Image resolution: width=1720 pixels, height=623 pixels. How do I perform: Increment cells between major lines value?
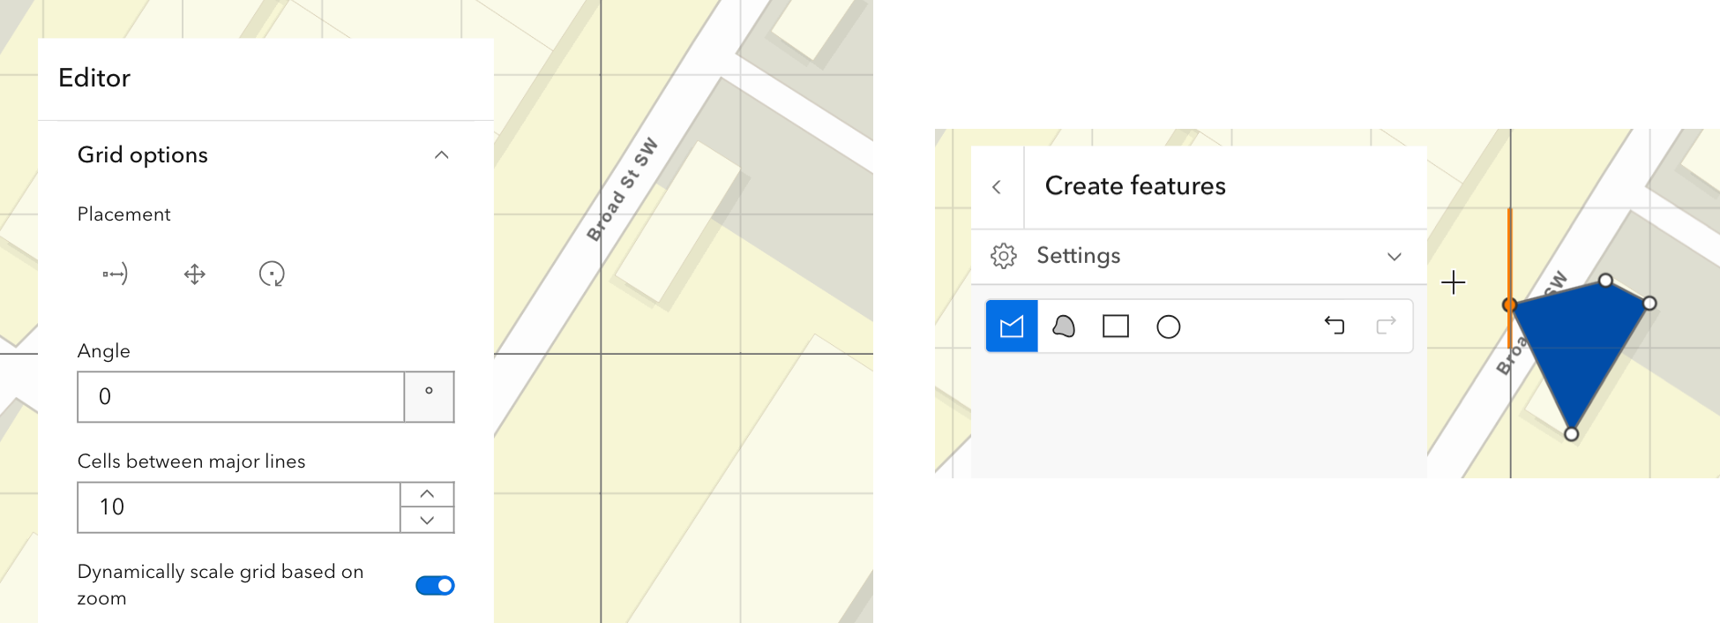coord(428,493)
